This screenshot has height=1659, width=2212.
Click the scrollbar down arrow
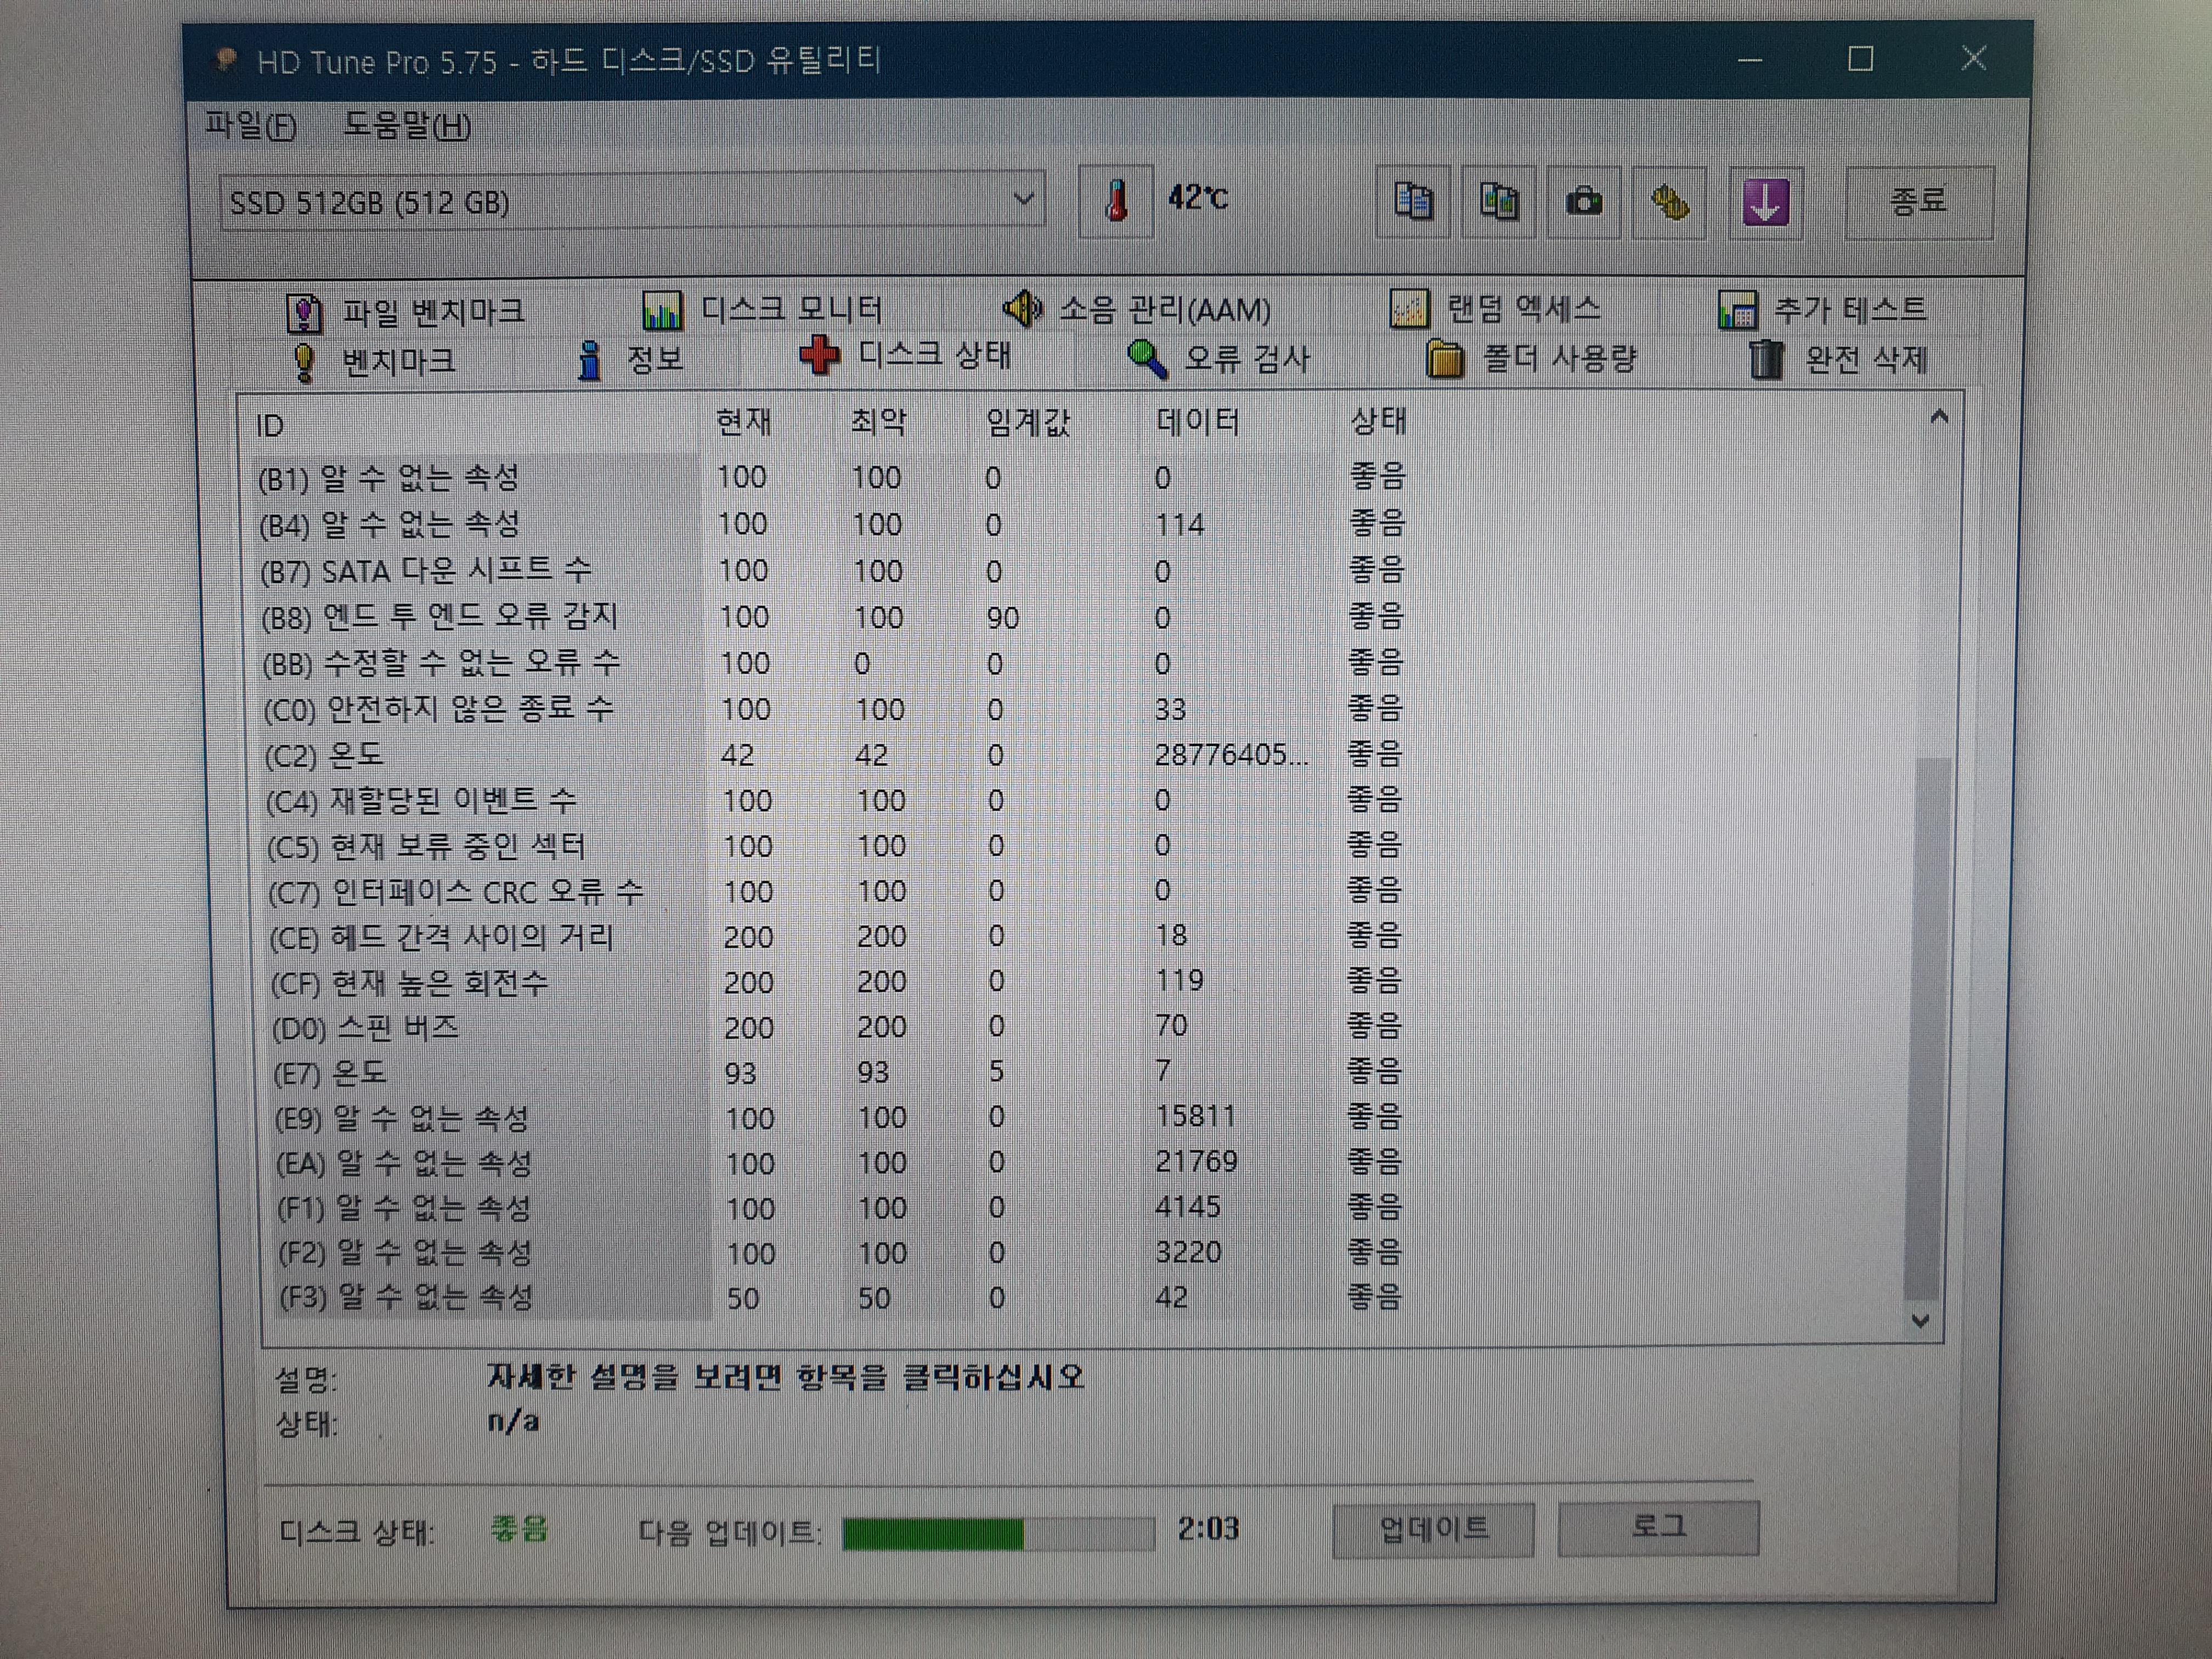click(x=1920, y=1320)
